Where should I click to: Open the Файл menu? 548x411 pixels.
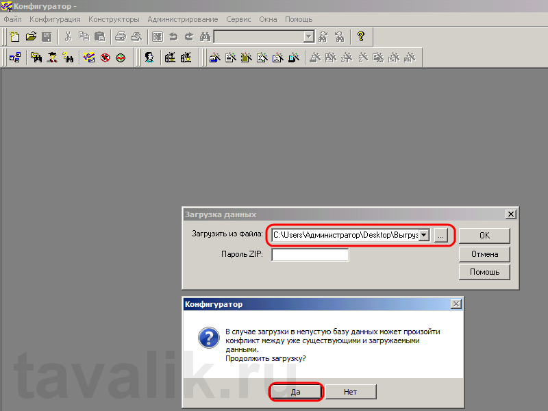(x=12, y=19)
